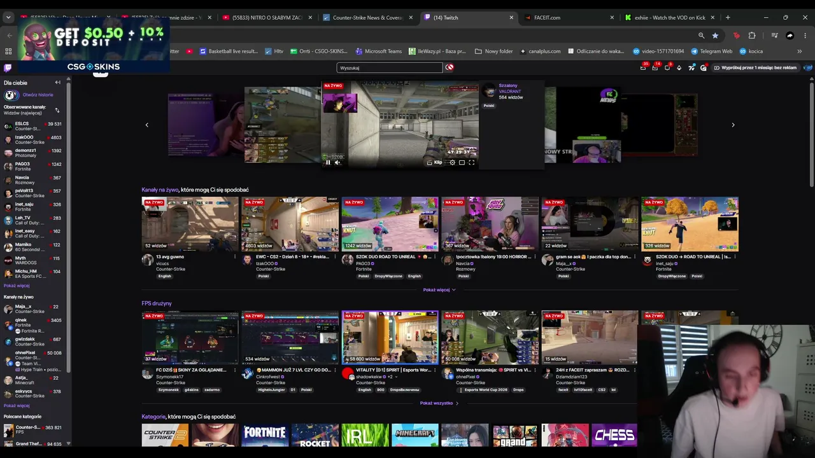Click the DropyWłączone tag under PAGO3

(x=388, y=276)
